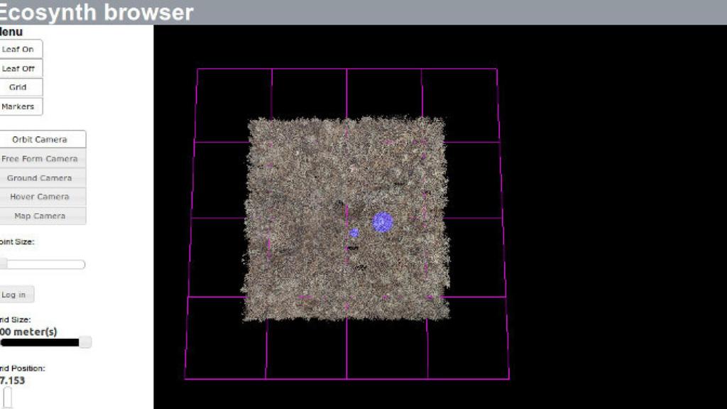Click the large blue marker in the point cloud
Image resolution: width=727 pixels, height=409 pixels.
pos(381,224)
